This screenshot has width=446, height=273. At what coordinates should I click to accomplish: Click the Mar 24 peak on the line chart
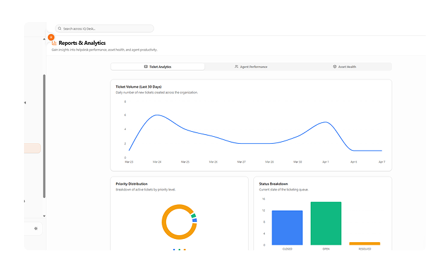[157, 115]
